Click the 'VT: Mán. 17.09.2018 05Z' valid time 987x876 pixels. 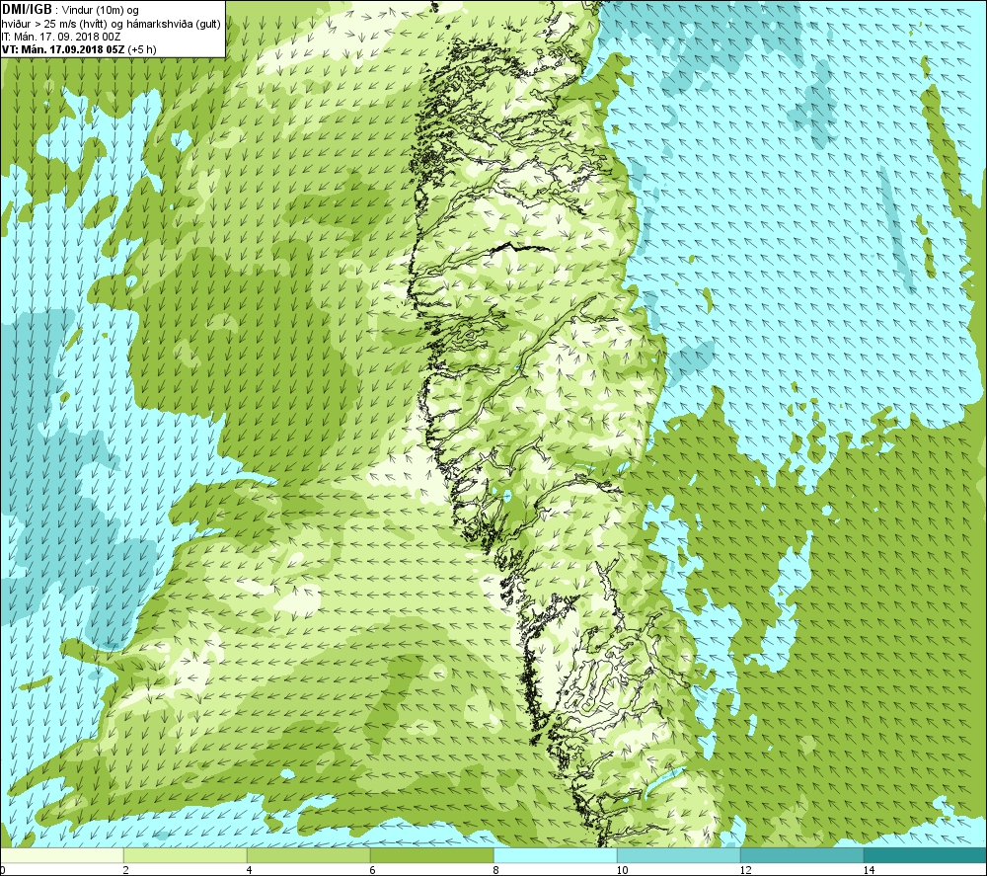63,49
